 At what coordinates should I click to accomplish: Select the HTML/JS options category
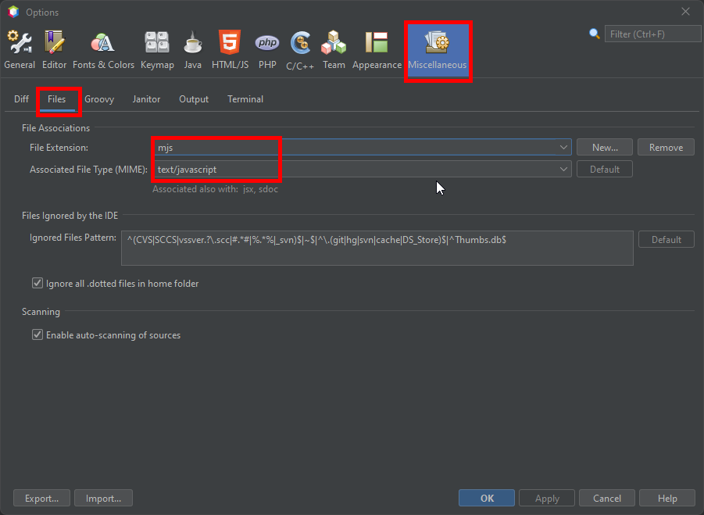point(230,50)
